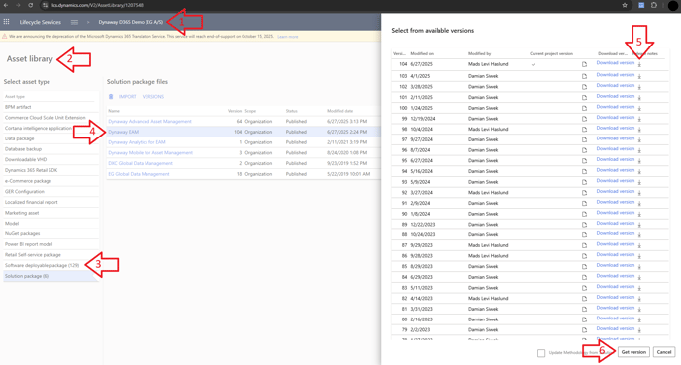Open release notes icon for version 104
The width and height of the screenshot is (681, 365).
tap(584, 64)
